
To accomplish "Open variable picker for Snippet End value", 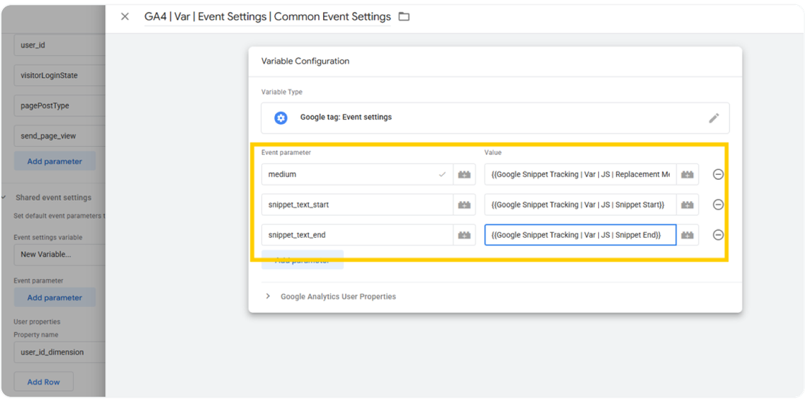I will (x=687, y=235).
